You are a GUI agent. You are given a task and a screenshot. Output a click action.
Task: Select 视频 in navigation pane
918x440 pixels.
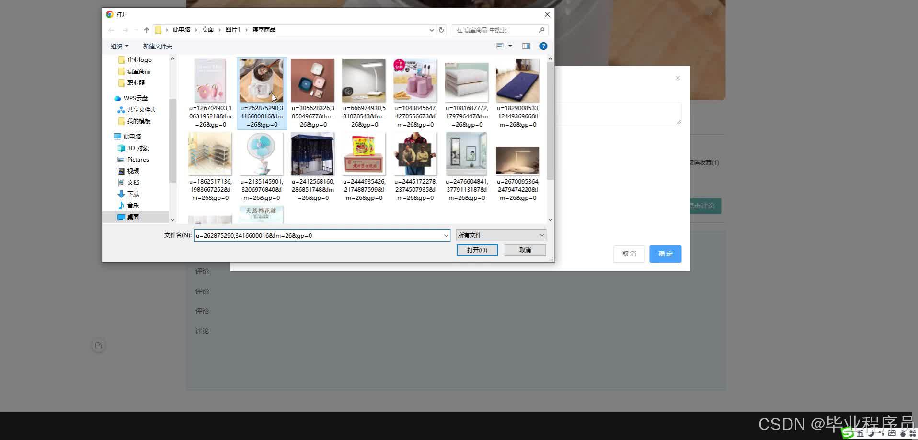pos(128,171)
